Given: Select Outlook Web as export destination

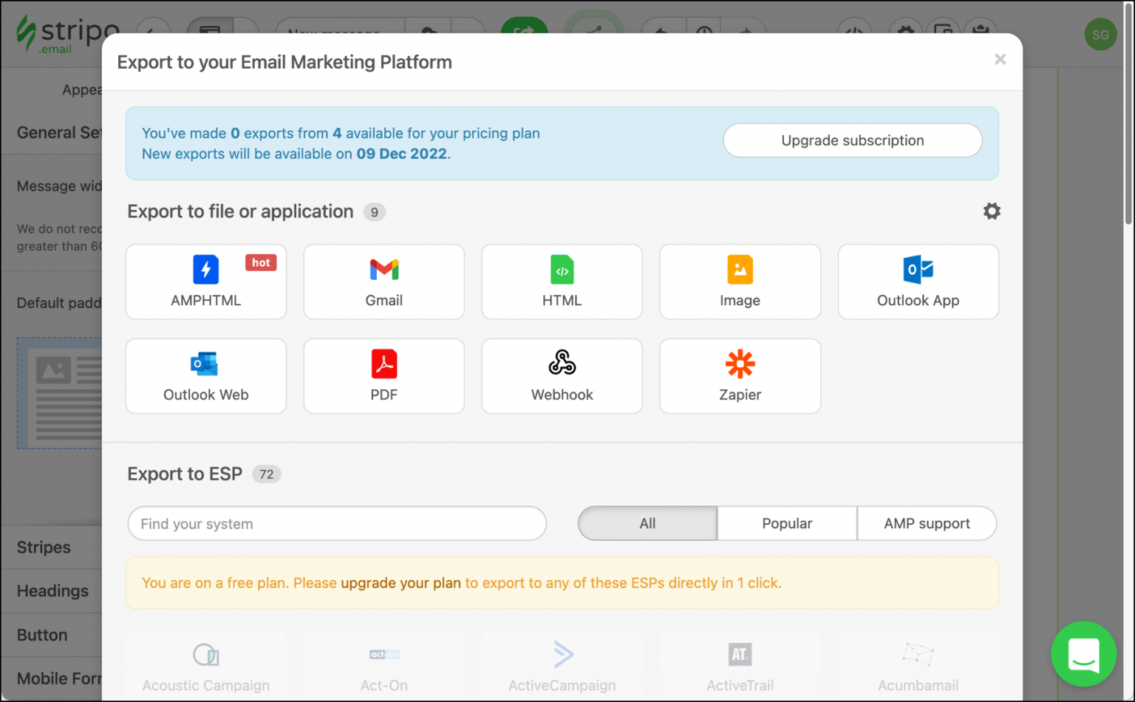Looking at the screenshot, I should pos(205,375).
